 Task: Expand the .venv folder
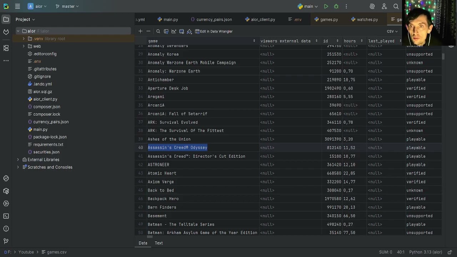(x=24, y=39)
